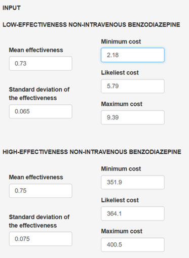
Task: Focus the Likeliest cost field with 5.79
Action: coord(133,86)
